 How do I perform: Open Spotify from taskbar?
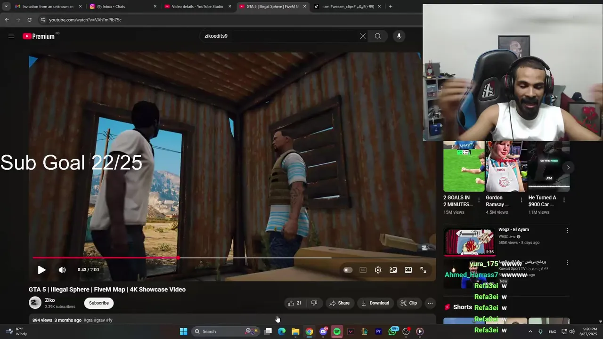point(337,331)
